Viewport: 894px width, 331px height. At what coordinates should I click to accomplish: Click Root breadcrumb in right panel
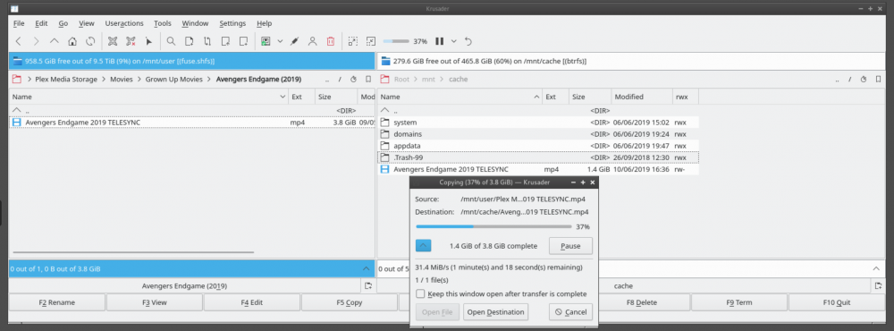[401, 80]
